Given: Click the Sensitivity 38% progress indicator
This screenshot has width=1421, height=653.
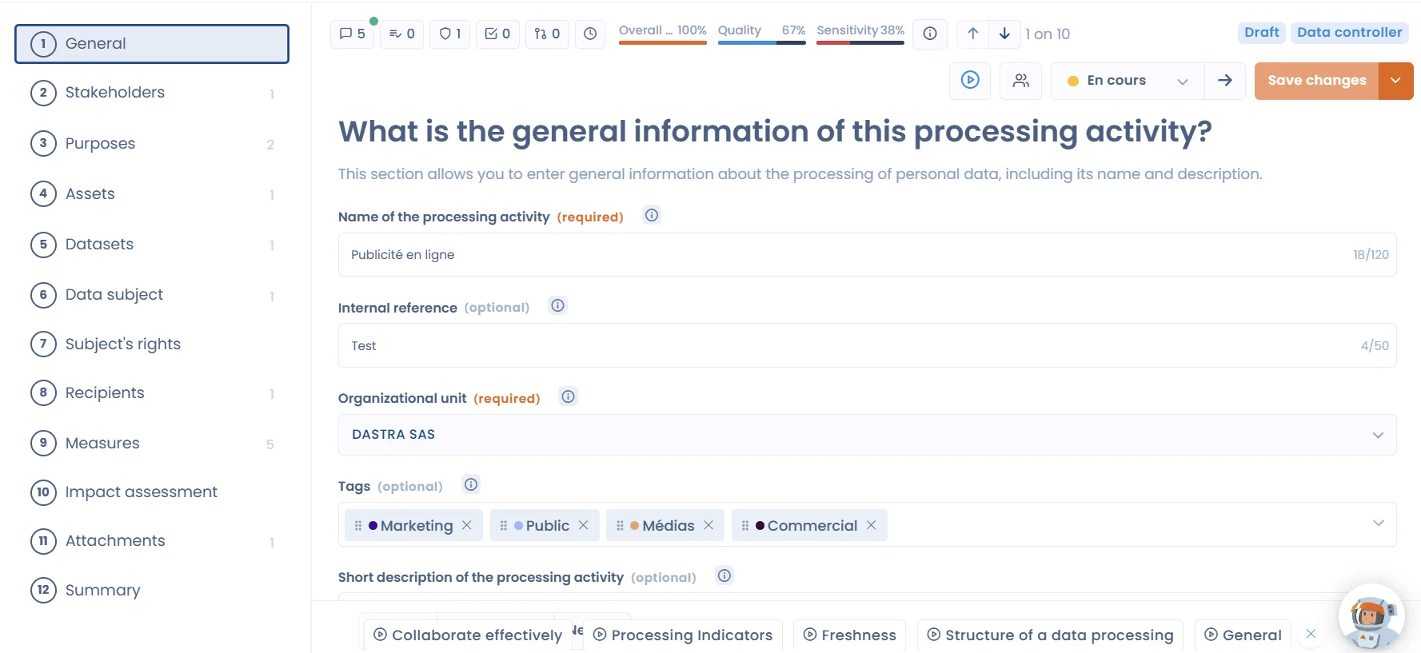Looking at the screenshot, I should 860,34.
